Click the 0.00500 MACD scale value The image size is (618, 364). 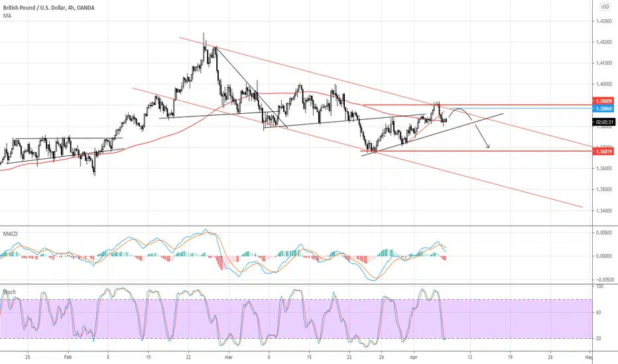604,232
